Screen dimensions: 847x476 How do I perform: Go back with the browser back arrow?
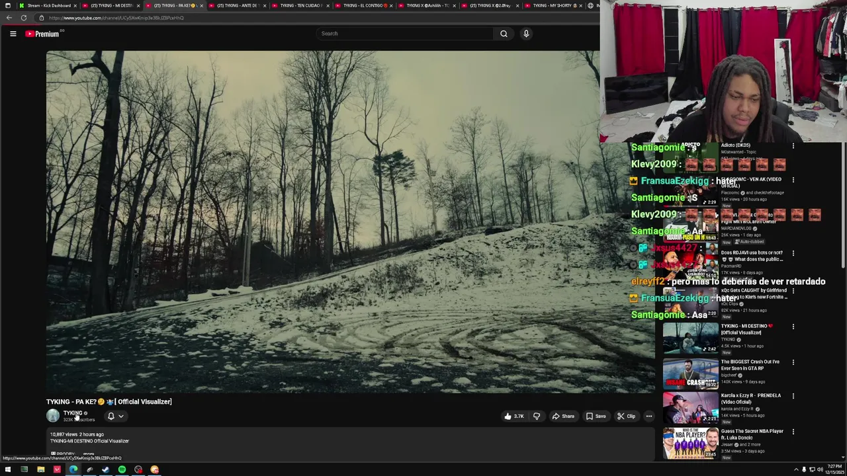(x=9, y=18)
